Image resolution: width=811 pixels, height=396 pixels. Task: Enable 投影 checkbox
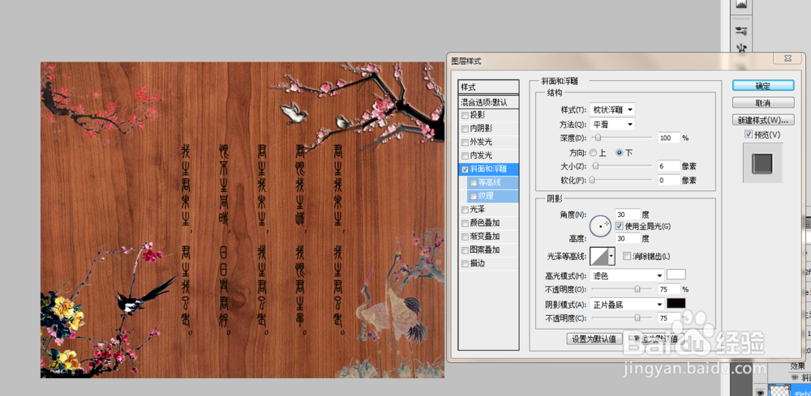pos(465,115)
